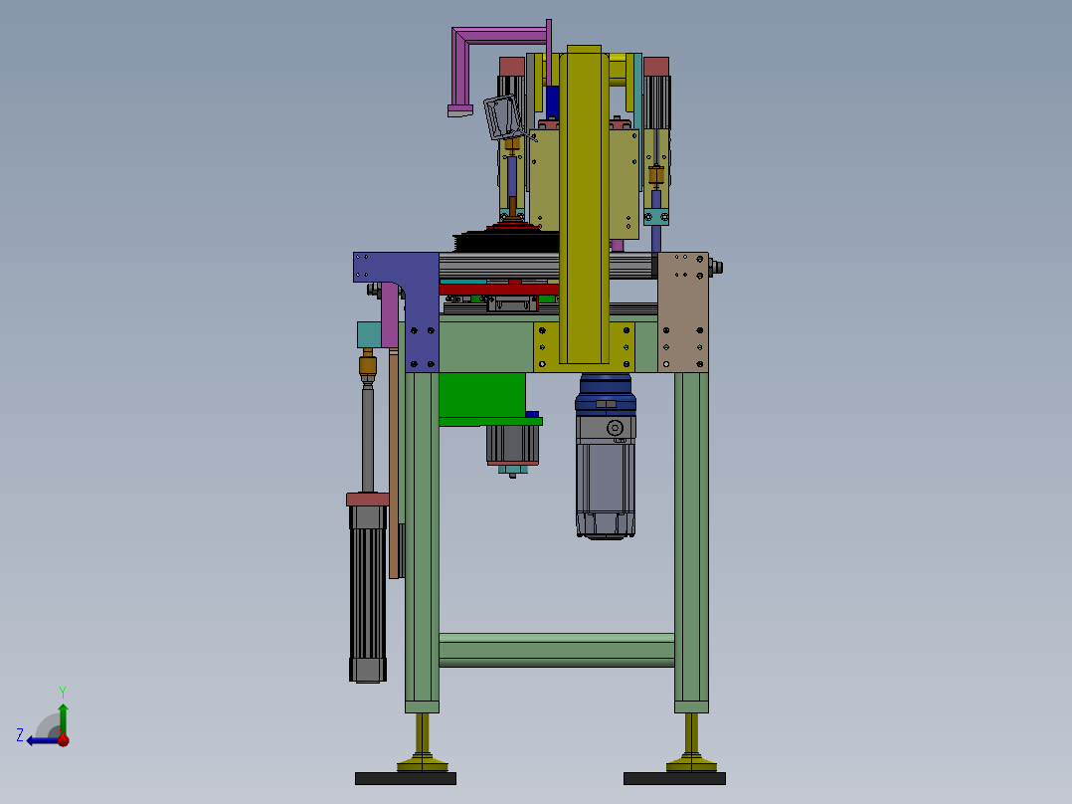
Task: Select the teal clamp block at the upper right
Action: [656, 218]
